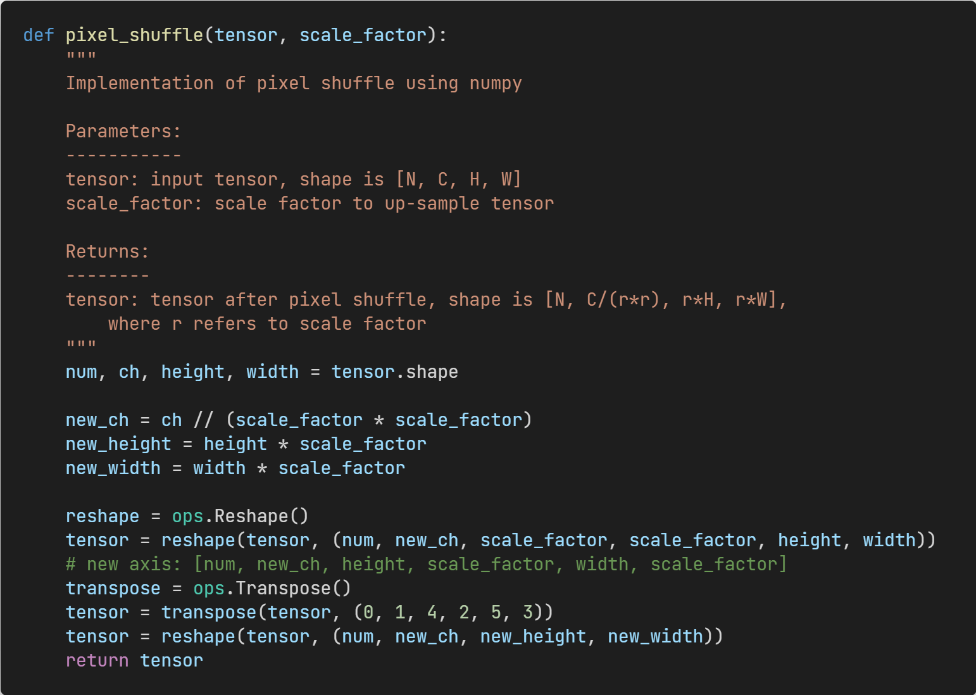
Task: Click the new_width variable being assigned
Action: pos(113,468)
